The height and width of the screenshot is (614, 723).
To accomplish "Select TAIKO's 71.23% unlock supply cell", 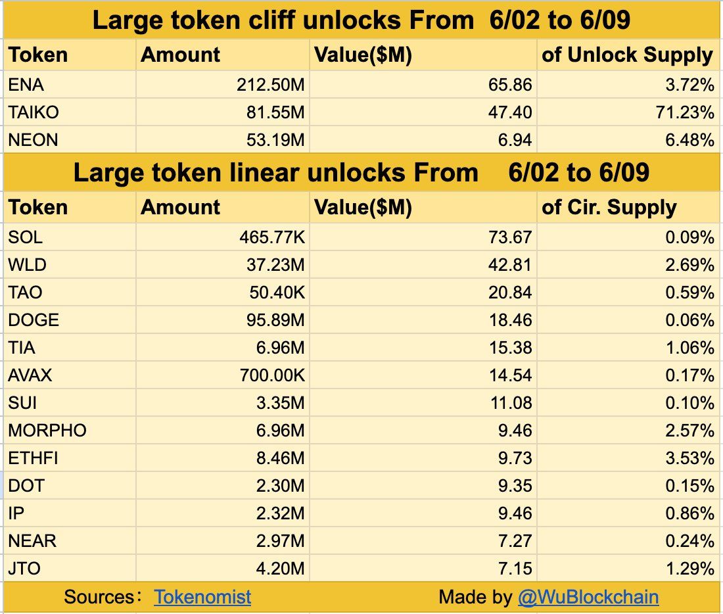I will point(627,112).
